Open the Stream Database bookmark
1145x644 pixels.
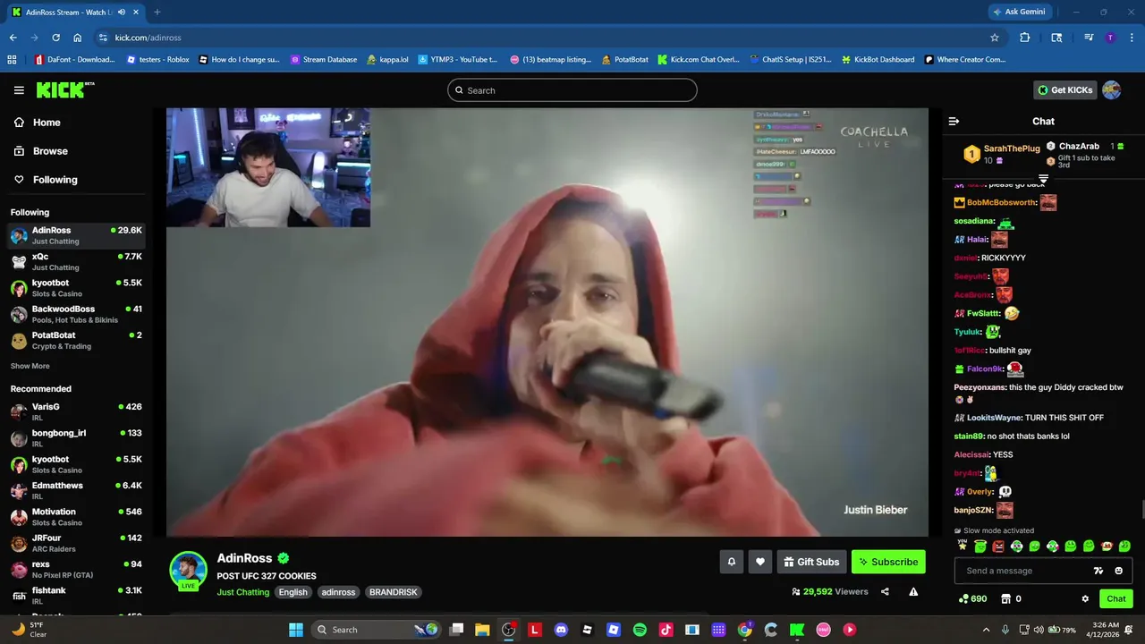tap(323, 60)
